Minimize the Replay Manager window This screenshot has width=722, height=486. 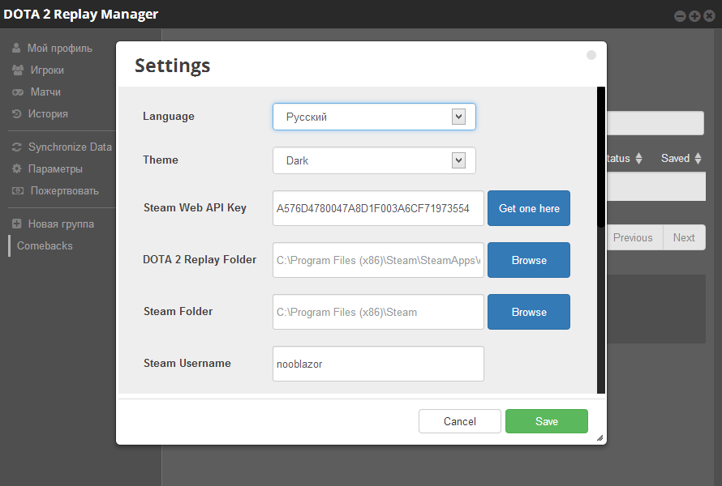tap(680, 16)
